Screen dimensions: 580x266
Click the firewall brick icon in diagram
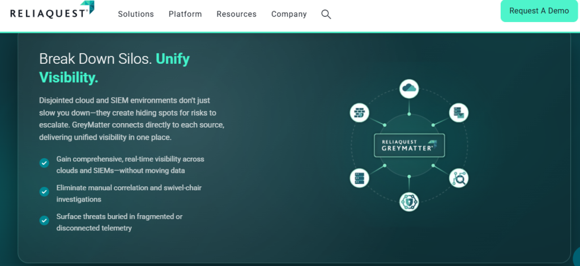360,112
